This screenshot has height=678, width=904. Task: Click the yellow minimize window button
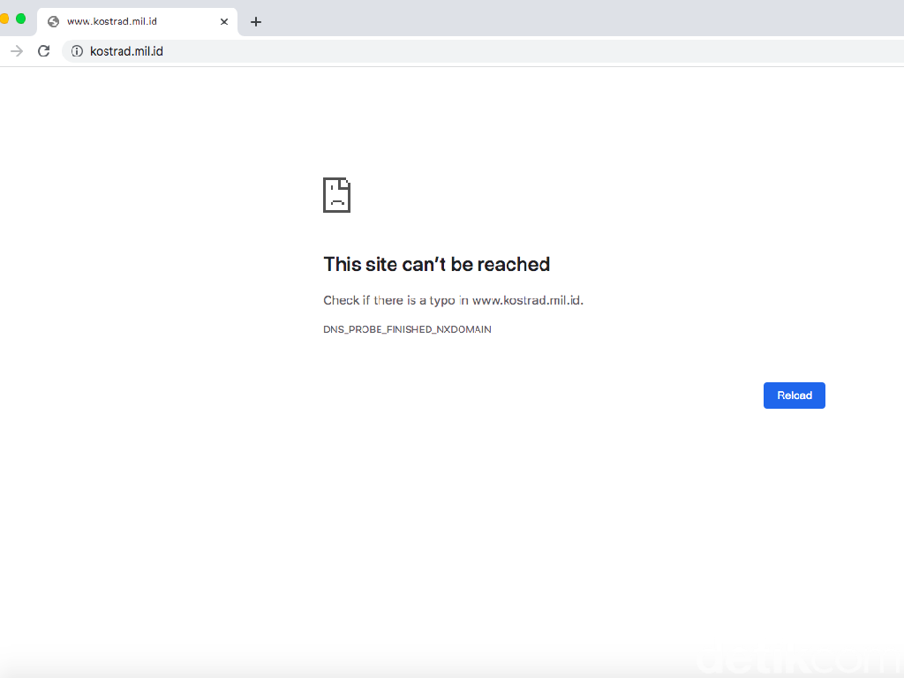tap(4, 19)
